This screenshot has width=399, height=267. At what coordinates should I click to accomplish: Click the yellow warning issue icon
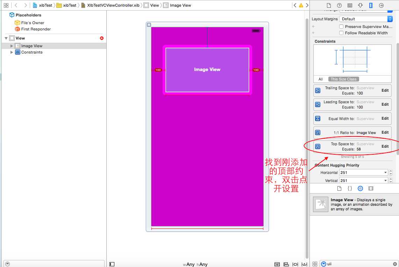[x=301, y=5]
